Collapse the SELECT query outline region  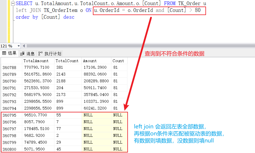13,4
